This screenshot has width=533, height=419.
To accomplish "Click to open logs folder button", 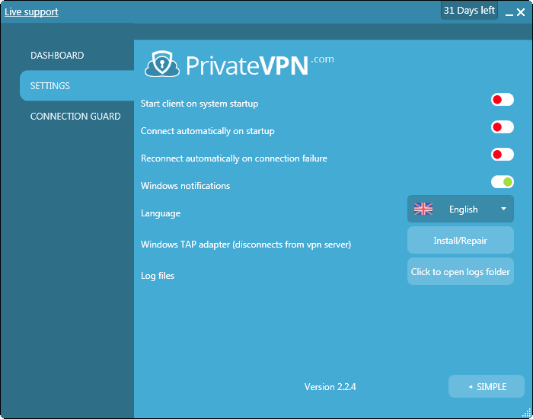I will [460, 271].
